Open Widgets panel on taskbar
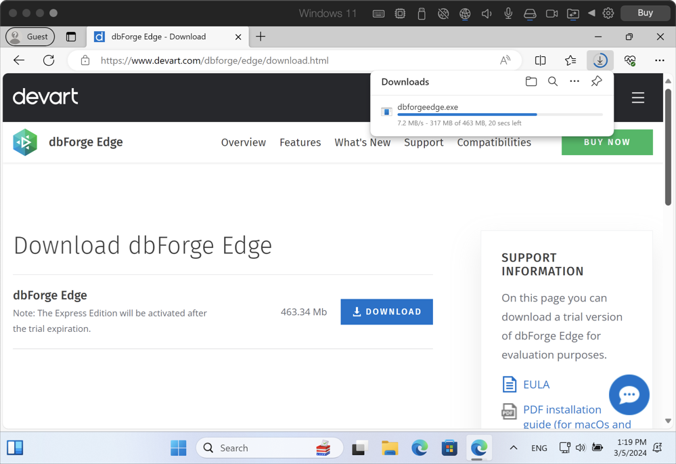Viewport: 676px width, 464px height. pos(15,448)
